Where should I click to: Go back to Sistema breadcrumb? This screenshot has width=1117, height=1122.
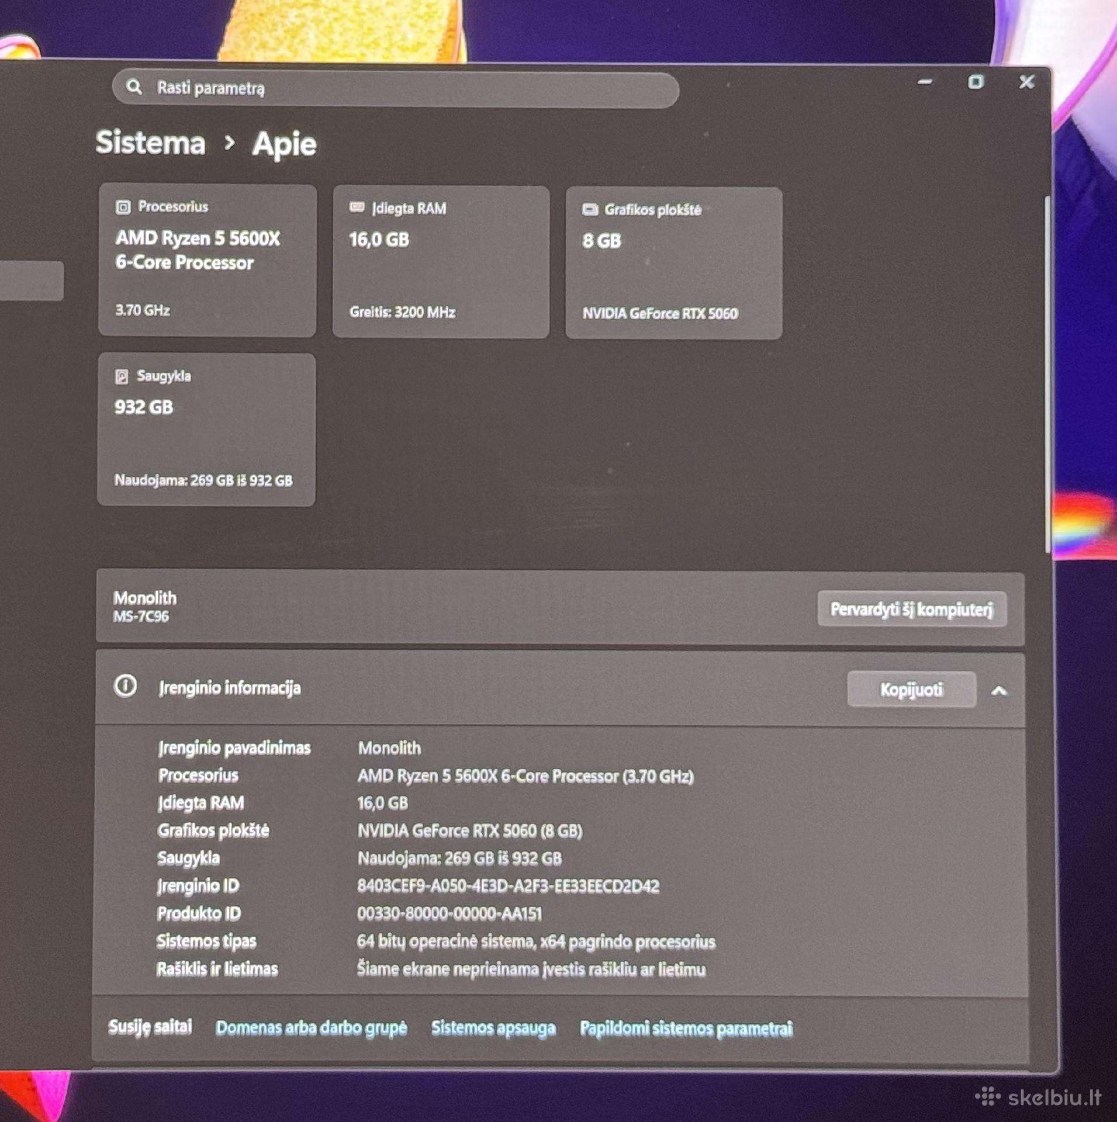tap(150, 143)
